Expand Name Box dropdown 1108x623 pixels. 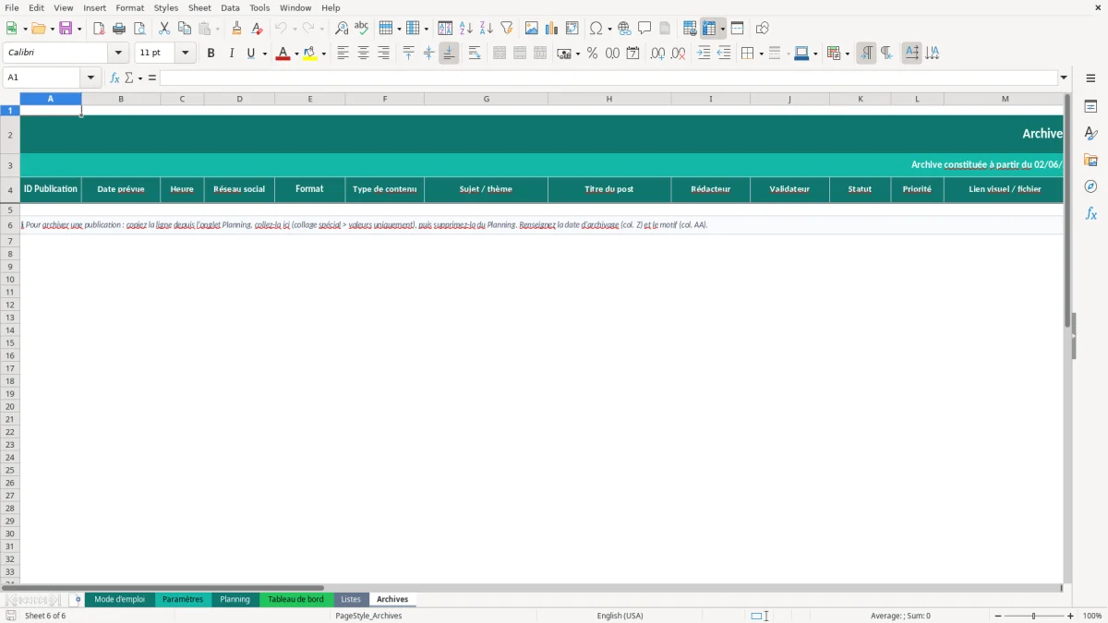click(90, 78)
